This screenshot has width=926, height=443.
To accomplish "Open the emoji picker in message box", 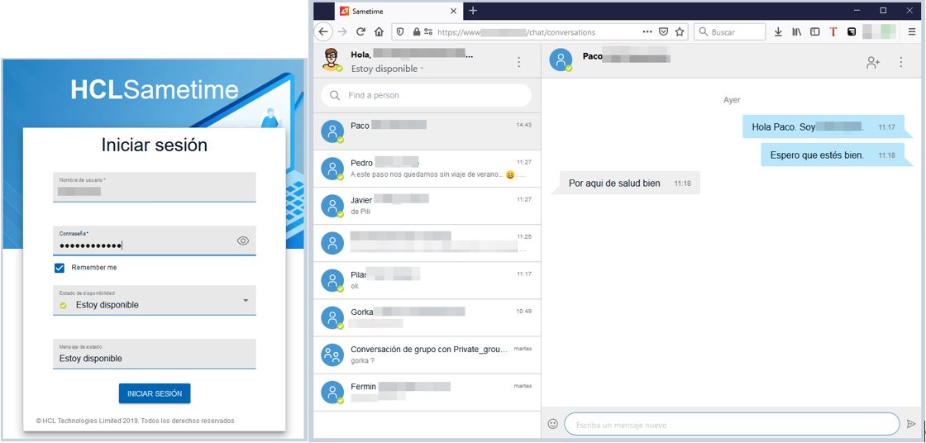I will click(x=552, y=424).
